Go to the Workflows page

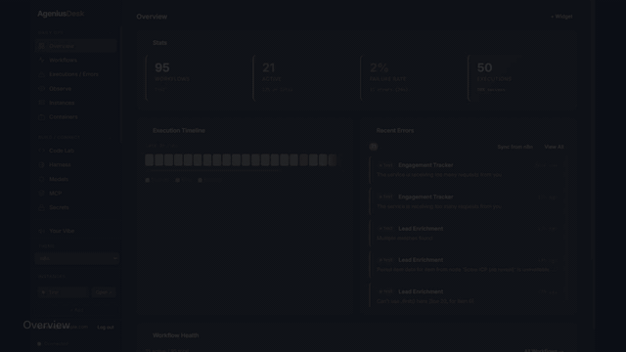point(76,61)
